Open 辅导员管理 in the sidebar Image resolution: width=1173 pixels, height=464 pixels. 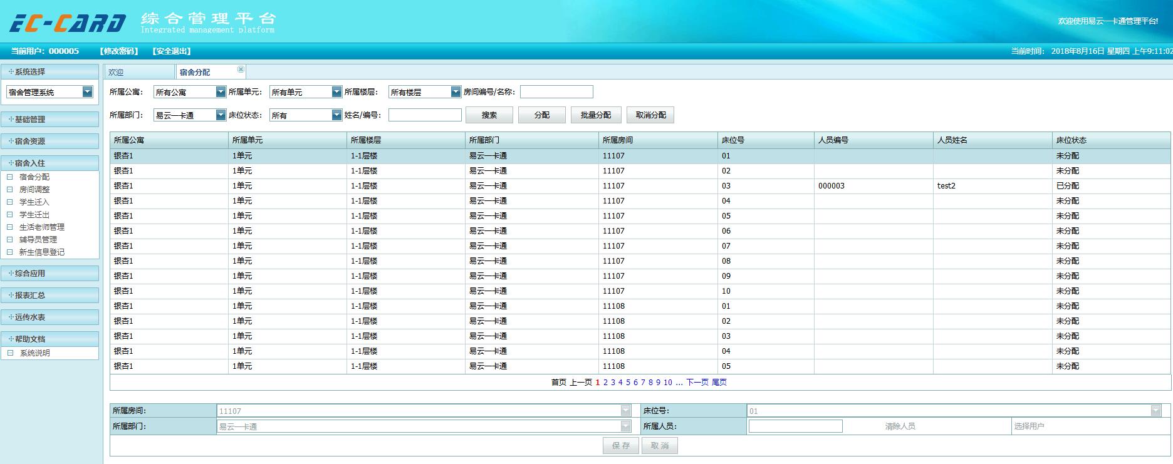pyautogui.click(x=38, y=240)
